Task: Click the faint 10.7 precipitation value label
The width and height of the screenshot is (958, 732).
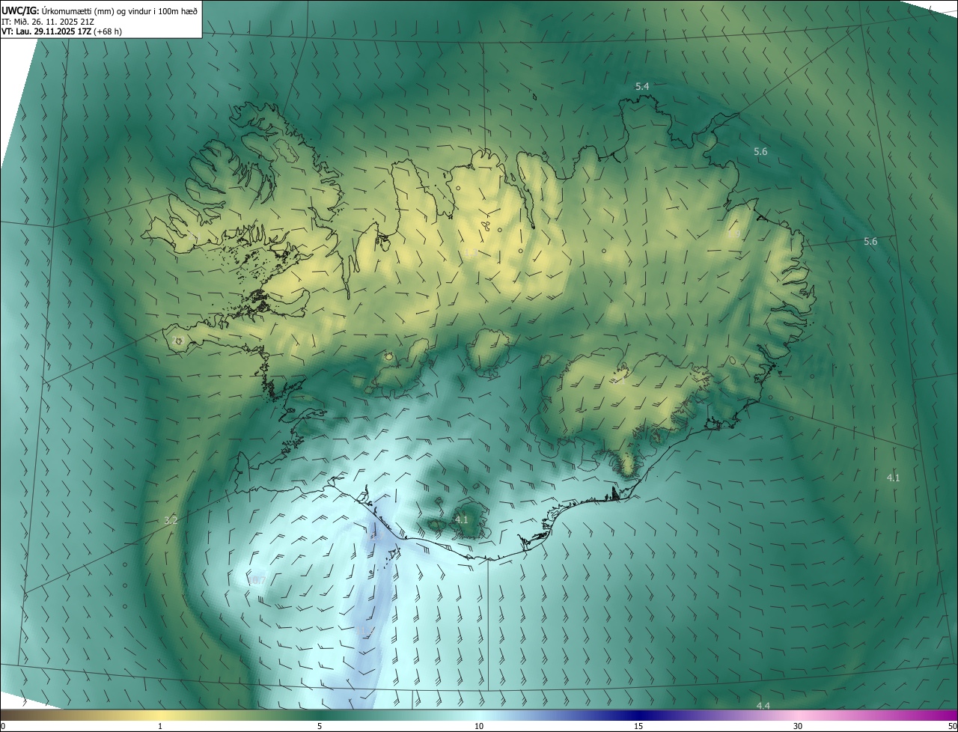Action: coord(257,580)
